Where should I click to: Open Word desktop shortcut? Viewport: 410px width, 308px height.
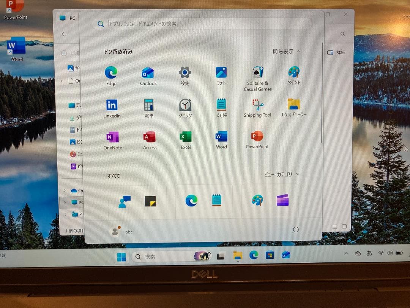coord(16,49)
